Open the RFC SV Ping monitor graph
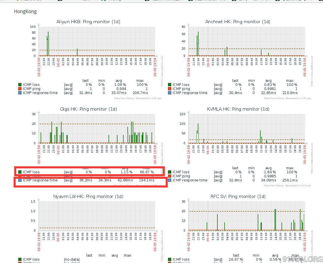This screenshot has width=323, height=263. [x=247, y=216]
